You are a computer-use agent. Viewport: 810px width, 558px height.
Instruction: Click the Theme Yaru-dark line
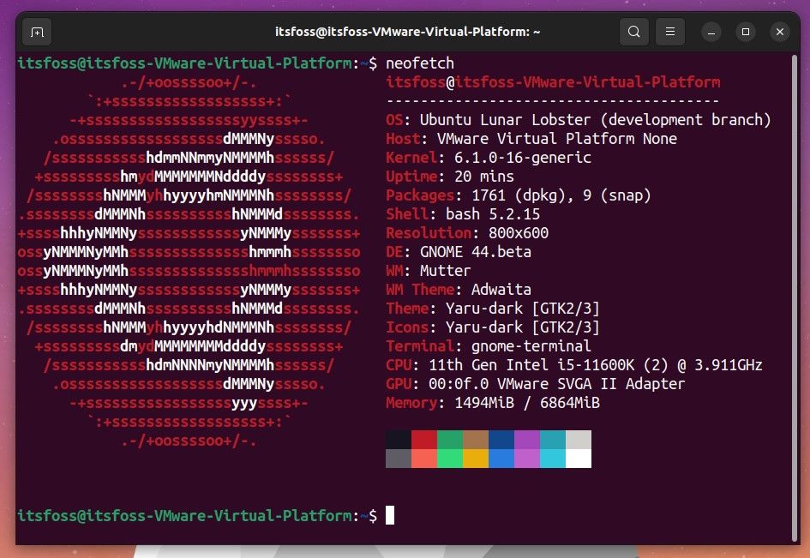493,309
